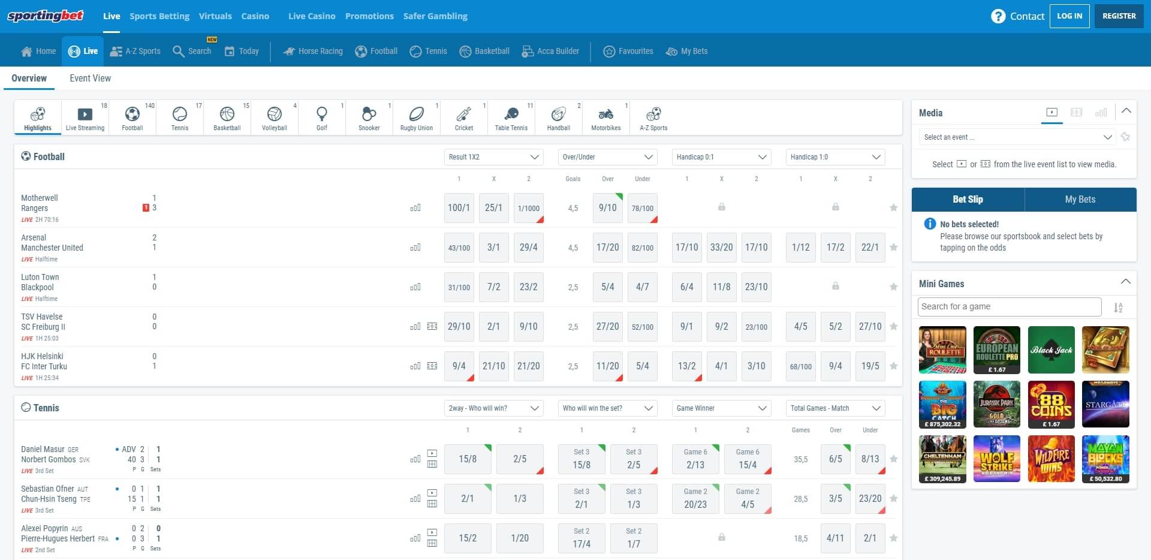Toggle the media favourite star beside event selector
1151x560 pixels.
[1125, 137]
